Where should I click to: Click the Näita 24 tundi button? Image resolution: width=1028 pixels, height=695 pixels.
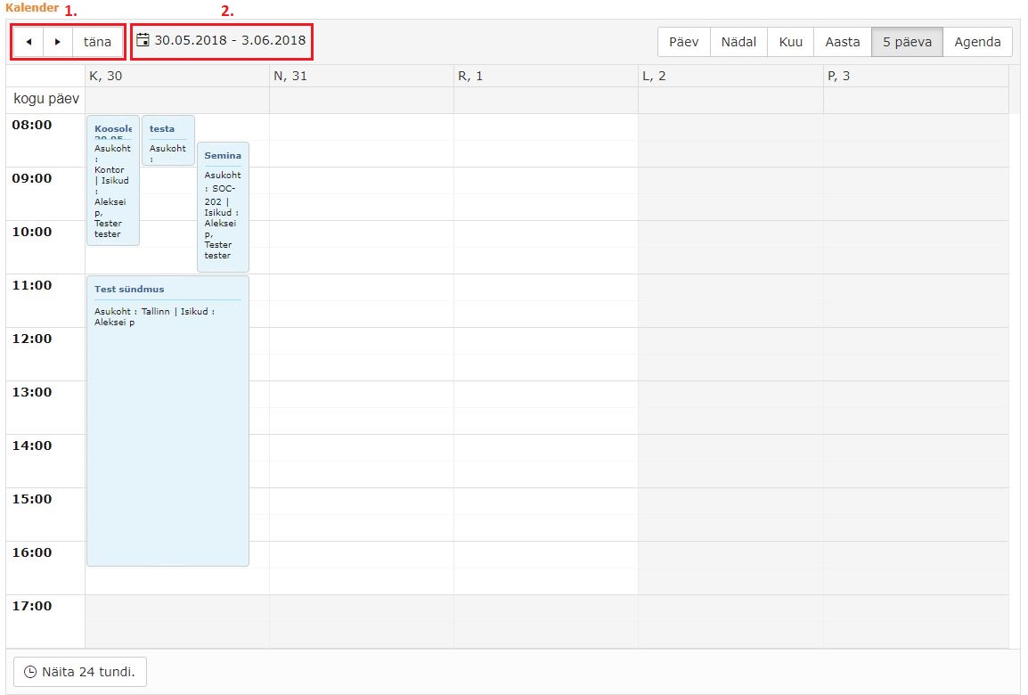pyautogui.click(x=80, y=672)
